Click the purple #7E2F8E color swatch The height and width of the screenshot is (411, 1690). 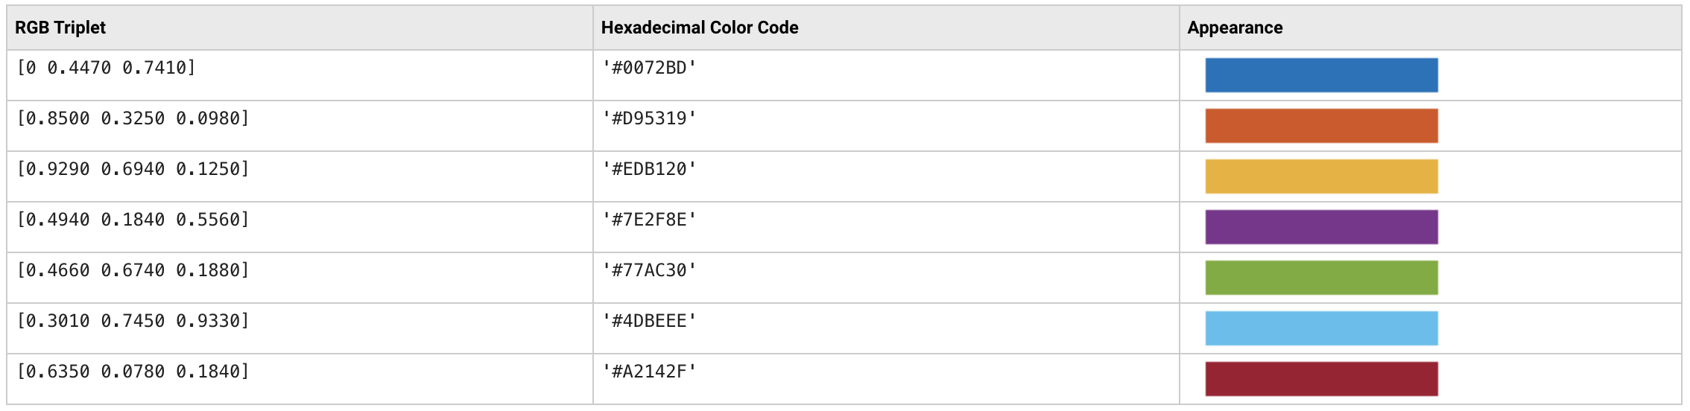click(x=1321, y=227)
